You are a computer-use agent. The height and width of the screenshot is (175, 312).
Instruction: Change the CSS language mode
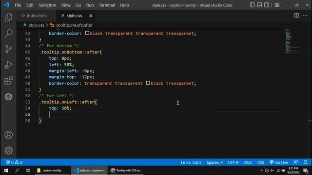pos(261,162)
